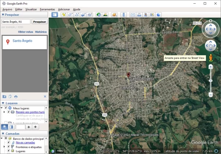This screenshot has height=154, width=221.
Task: Print search results icon below results
Action: coord(16,96)
